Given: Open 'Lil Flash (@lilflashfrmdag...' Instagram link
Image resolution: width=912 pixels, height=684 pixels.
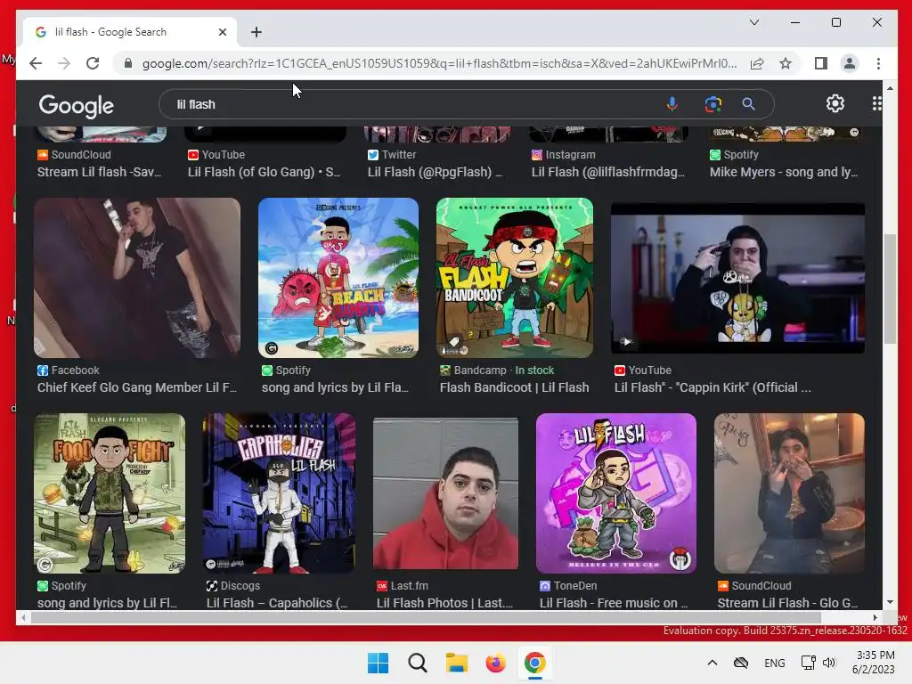Looking at the screenshot, I should pos(608,172).
